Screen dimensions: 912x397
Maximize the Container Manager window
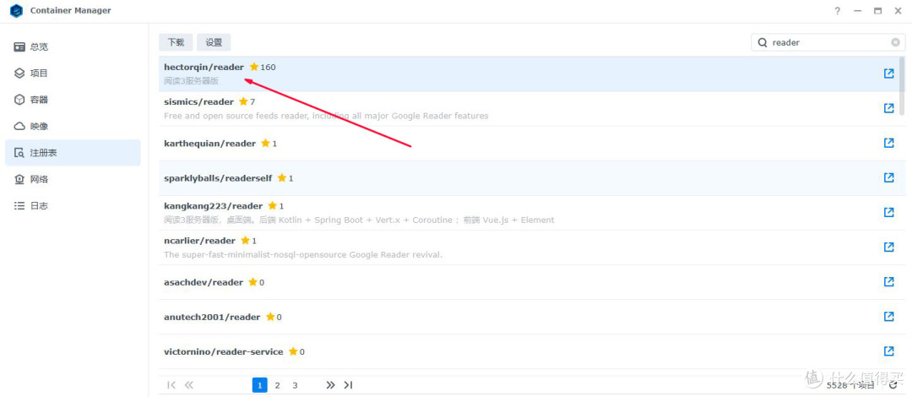pos(877,11)
